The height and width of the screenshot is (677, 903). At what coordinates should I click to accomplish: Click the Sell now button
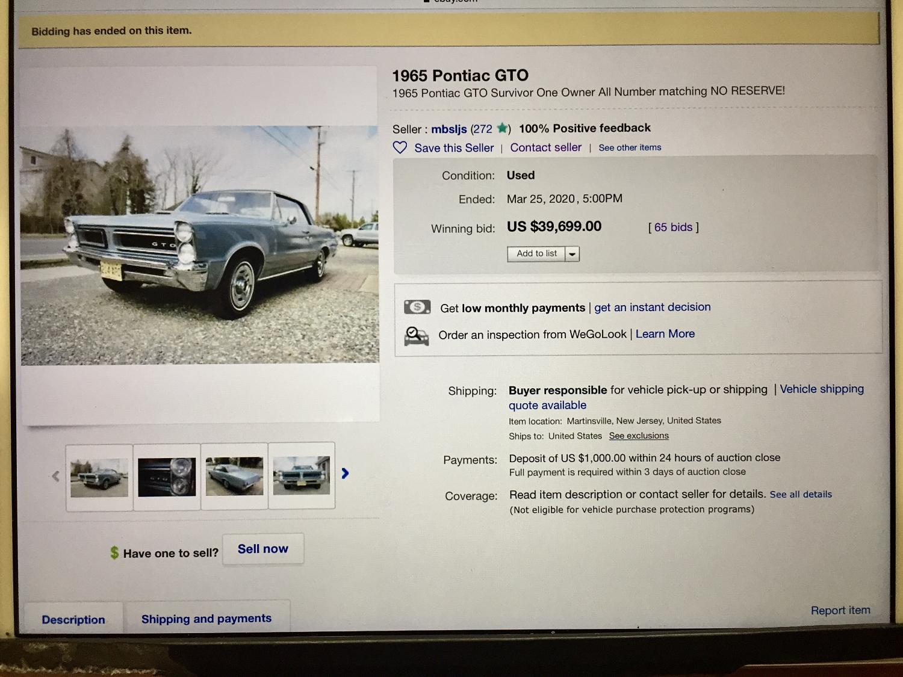(263, 549)
